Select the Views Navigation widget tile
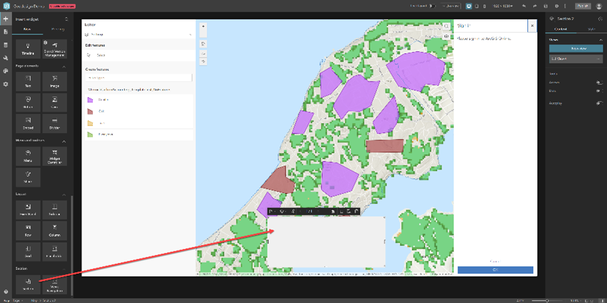The width and height of the screenshot is (607, 303). click(54, 284)
